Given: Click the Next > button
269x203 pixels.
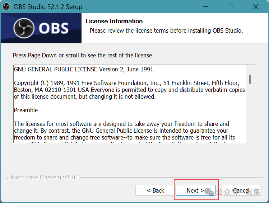Looking at the screenshot, I should coord(195,190).
